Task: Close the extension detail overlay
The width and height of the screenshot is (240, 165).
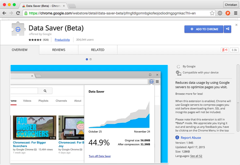Action: (x=236, y=25)
